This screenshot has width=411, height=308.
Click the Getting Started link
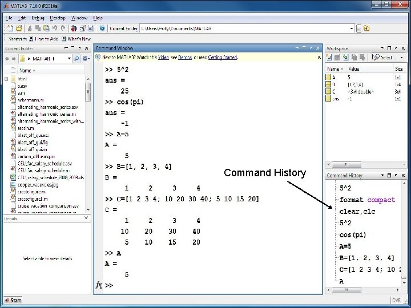(x=223, y=57)
